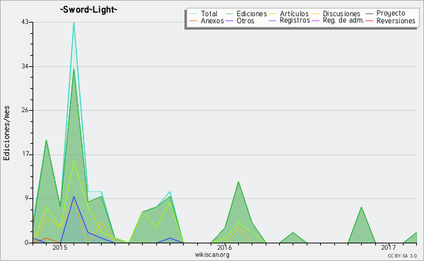Click the Discusiones legend label
This screenshot has height=261, width=424.
[x=341, y=13]
